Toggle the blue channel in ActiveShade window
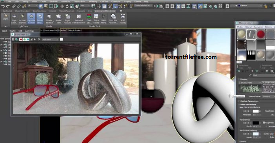The width and height of the screenshot is (275, 143). 28,40
